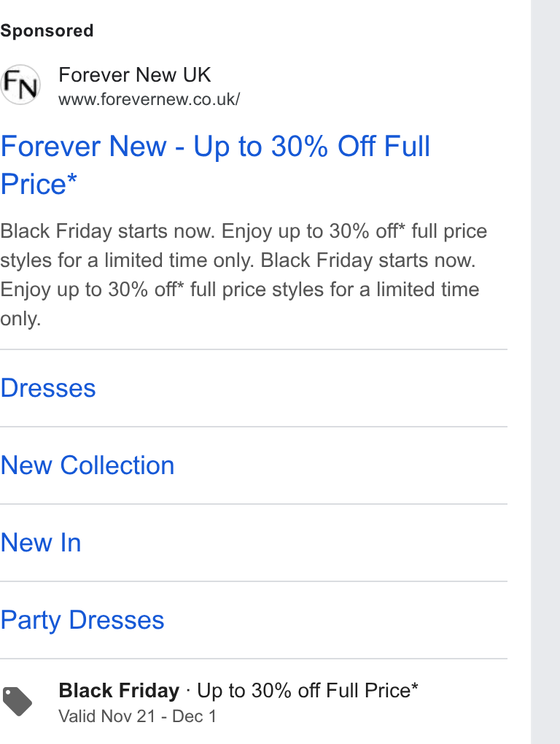Click the word 'Price*' in headline

[x=39, y=184]
